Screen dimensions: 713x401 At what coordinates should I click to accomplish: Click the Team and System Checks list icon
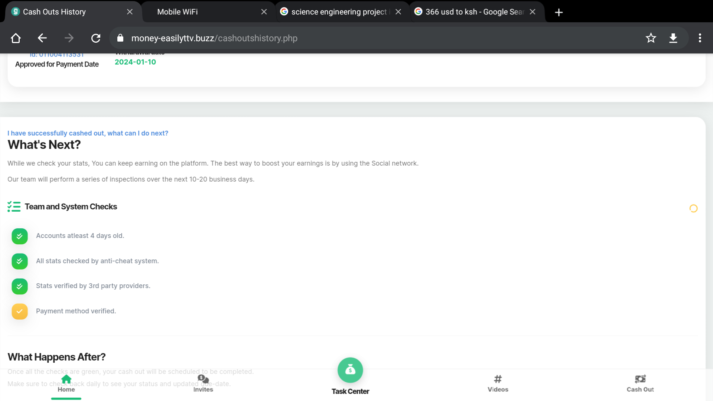pyautogui.click(x=14, y=206)
